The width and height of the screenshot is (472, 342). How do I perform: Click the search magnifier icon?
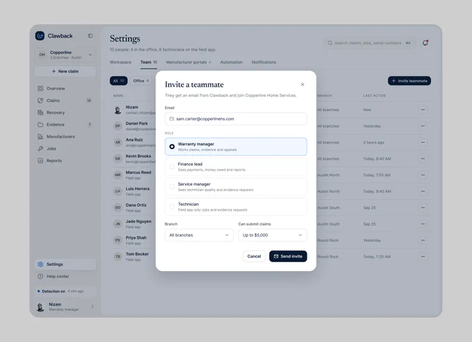tap(330, 43)
